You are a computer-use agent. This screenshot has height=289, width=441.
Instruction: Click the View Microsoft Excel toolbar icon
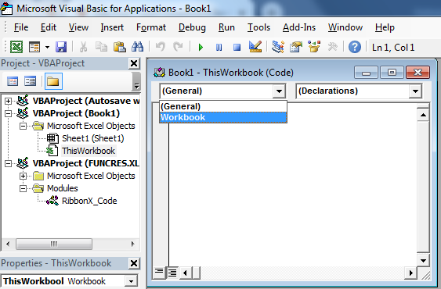click(x=16, y=47)
